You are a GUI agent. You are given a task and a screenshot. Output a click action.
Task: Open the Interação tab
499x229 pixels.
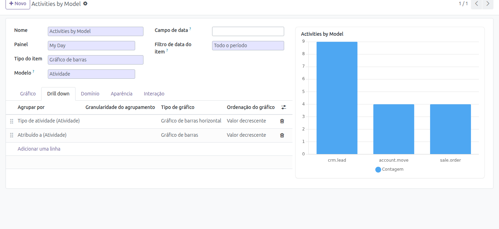click(154, 94)
